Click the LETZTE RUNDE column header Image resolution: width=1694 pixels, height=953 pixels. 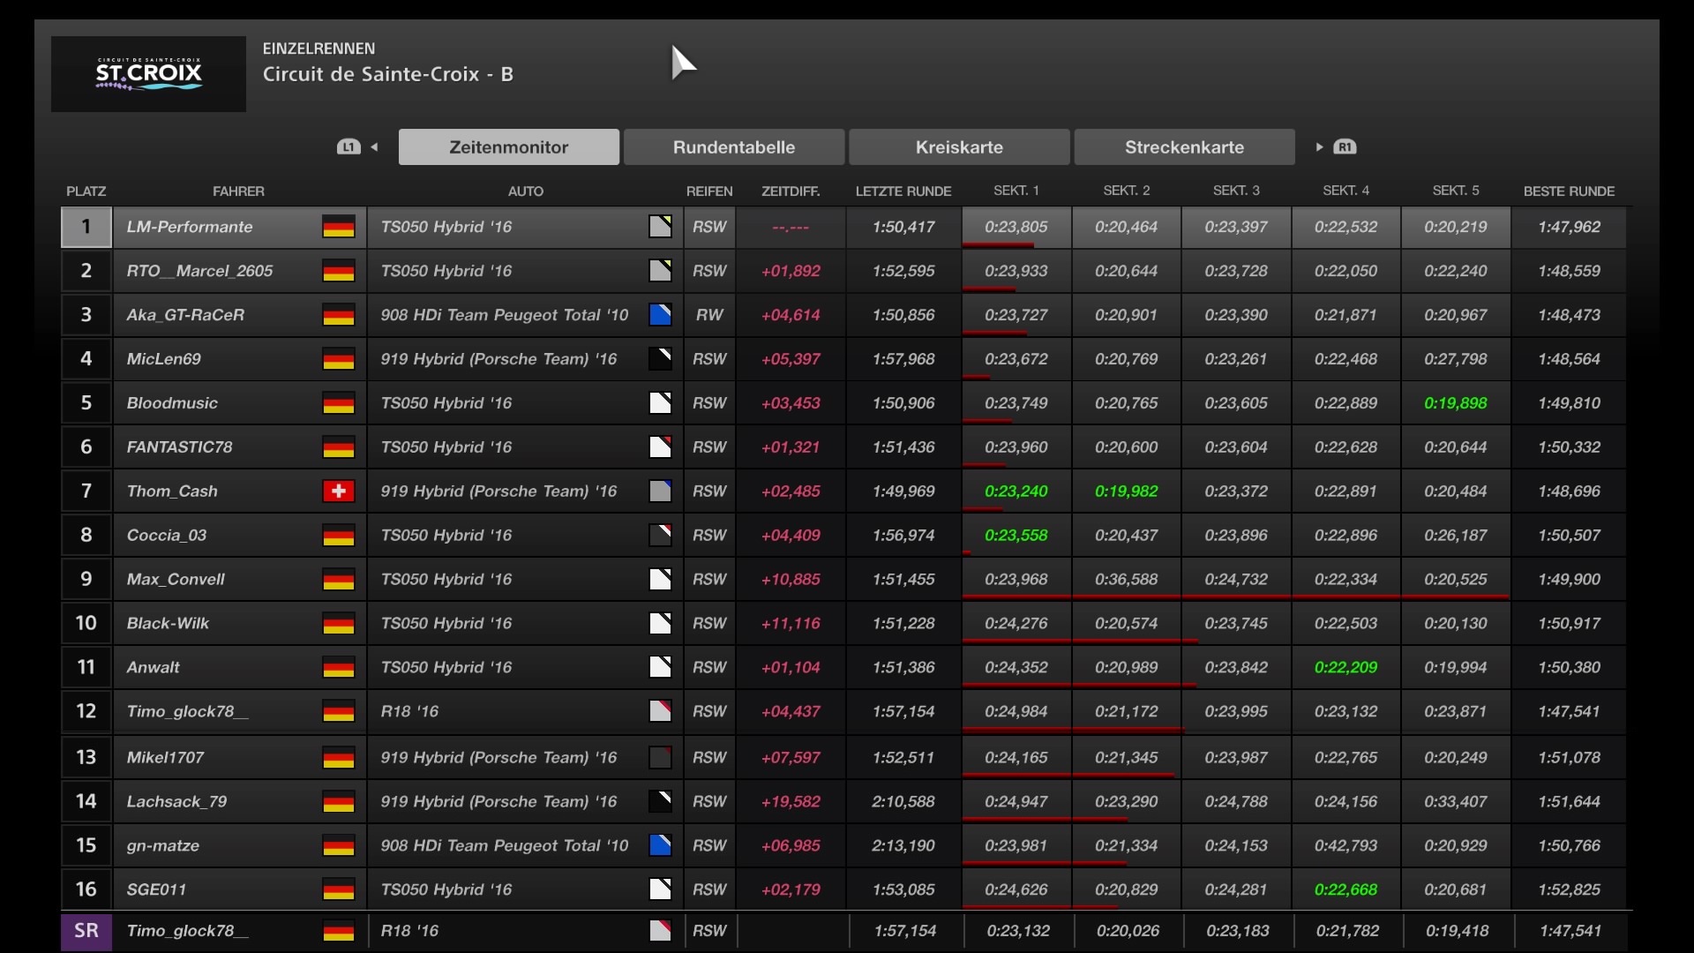903,191
